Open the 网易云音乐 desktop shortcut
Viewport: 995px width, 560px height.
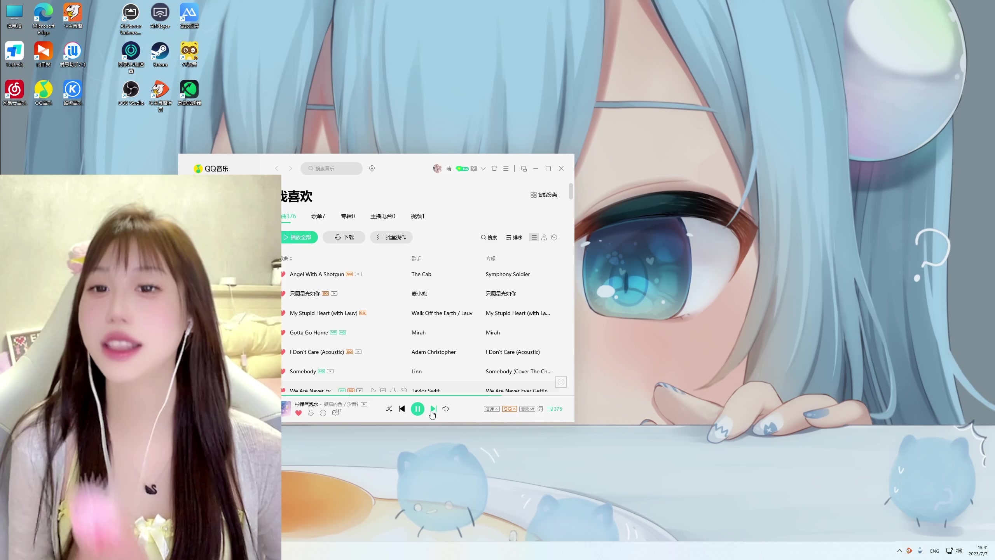[x=14, y=93]
